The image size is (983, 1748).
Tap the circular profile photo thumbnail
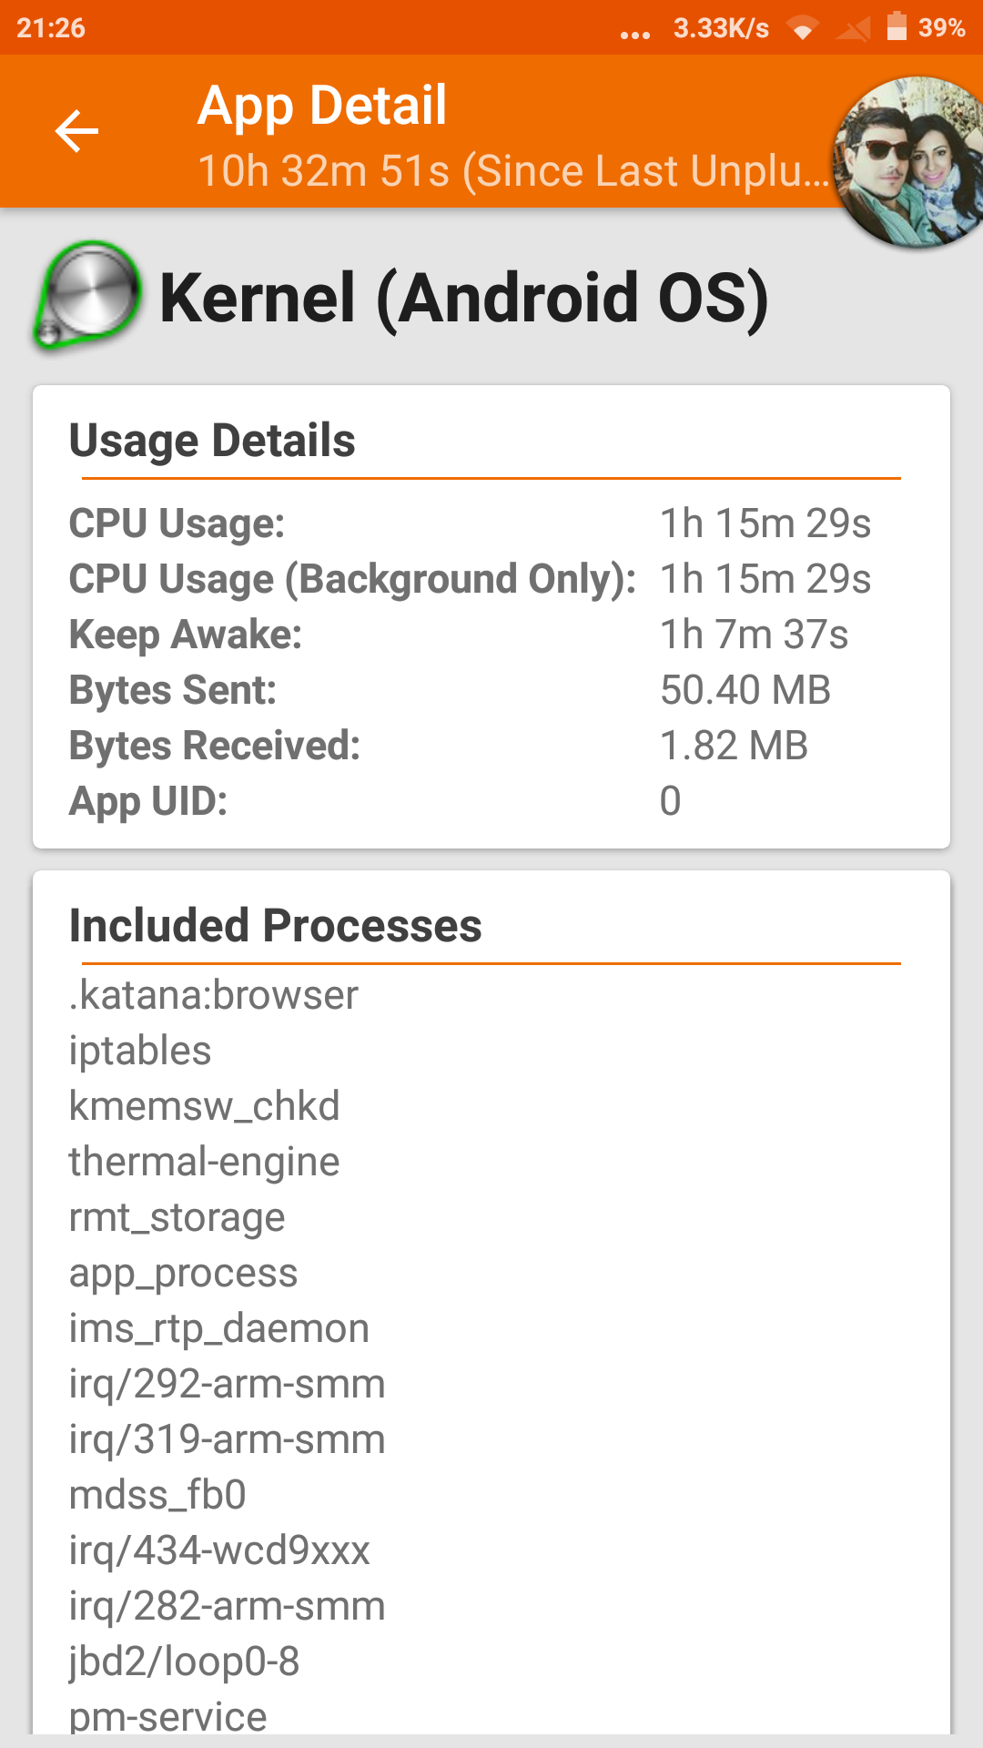(x=910, y=162)
